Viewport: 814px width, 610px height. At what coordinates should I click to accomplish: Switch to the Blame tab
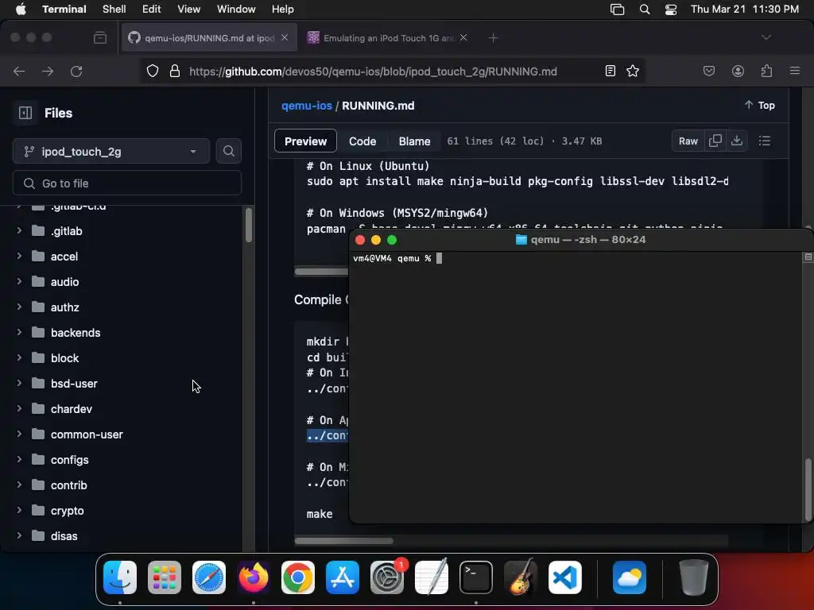(414, 141)
